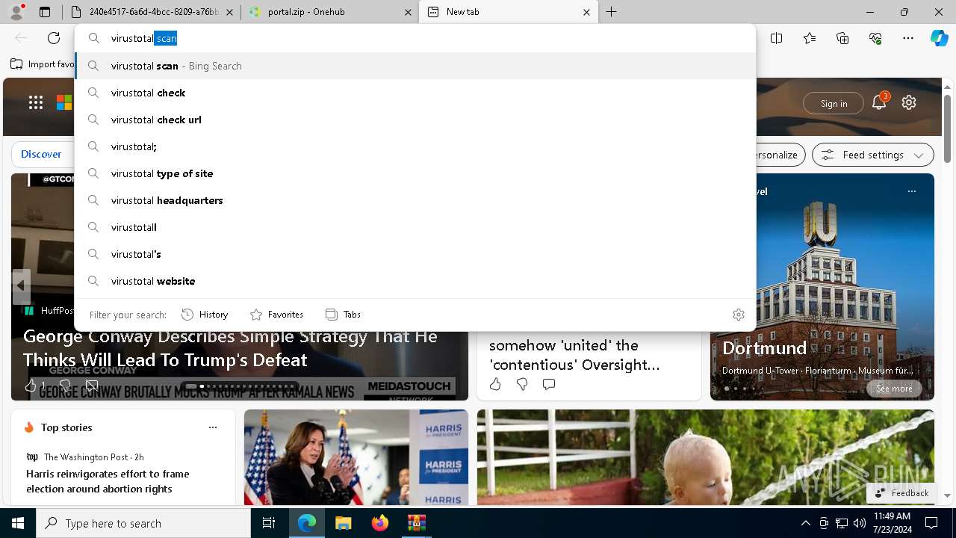
Task: Open the notification center
Action: coord(931,523)
